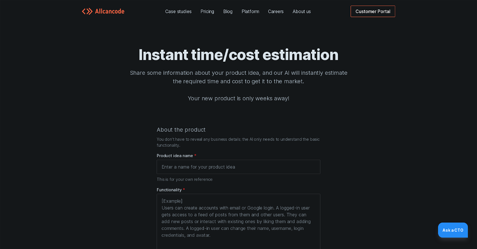The height and width of the screenshot is (249, 477).
Task: Go to the Pricing page
Action: 207,12
